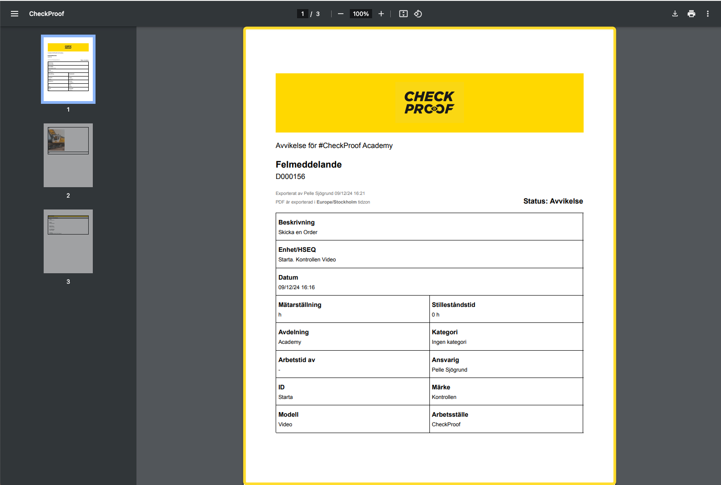Click the Ansvarig Pelle Sjögrund cell
The width and height of the screenshot is (721, 485).
[x=506, y=364]
